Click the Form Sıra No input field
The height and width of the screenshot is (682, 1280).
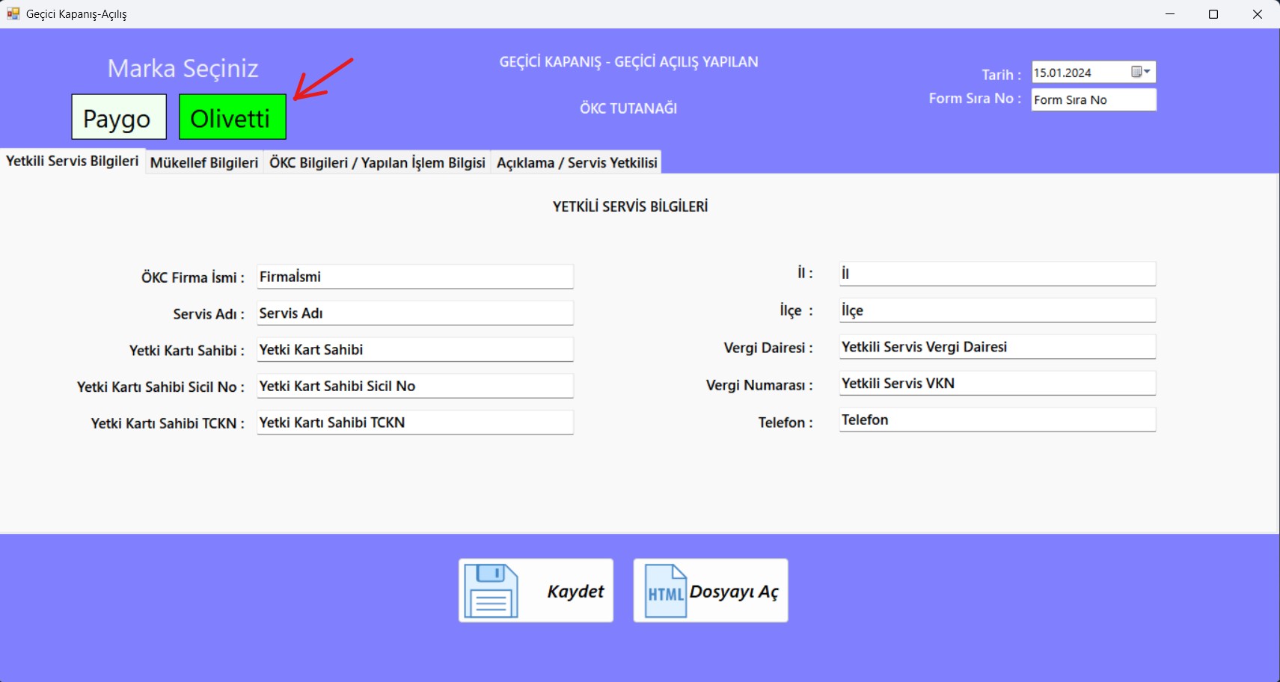tap(1092, 100)
